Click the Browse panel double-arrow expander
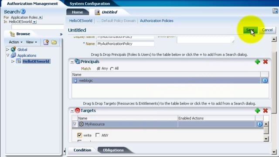Screen dimensions: 279x157 (x=61, y=34)
